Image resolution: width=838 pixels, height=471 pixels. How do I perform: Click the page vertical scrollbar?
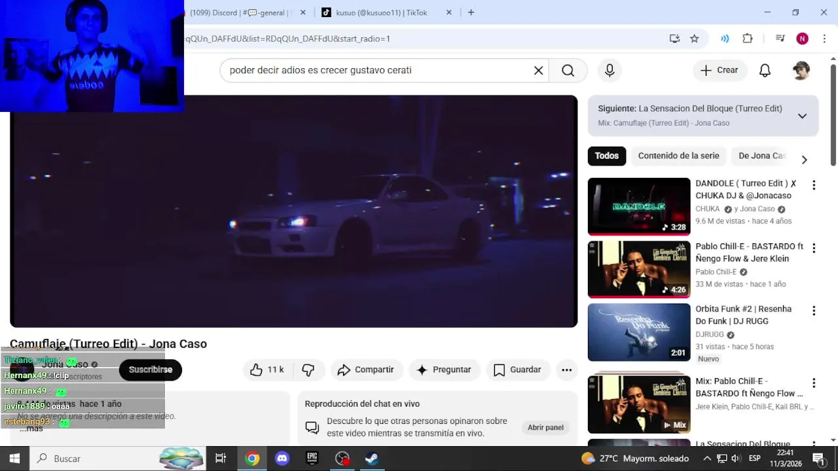click(833, 114)
